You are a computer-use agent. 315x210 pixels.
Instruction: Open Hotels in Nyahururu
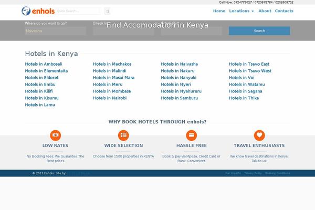pyautogui.click(x=181, y=91)
